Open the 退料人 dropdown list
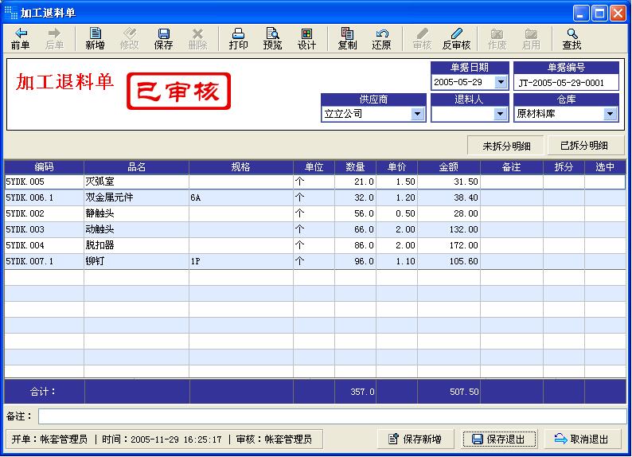Screen dimensions: 632x457 click(501, 114)
